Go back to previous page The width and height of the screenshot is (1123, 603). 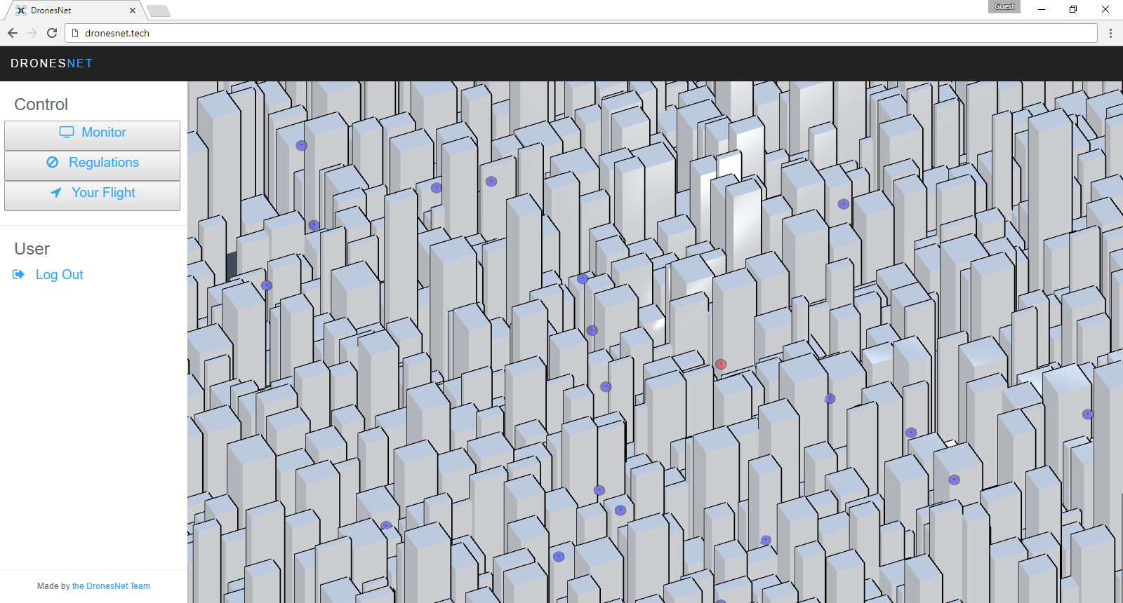[x=13, y=33]
